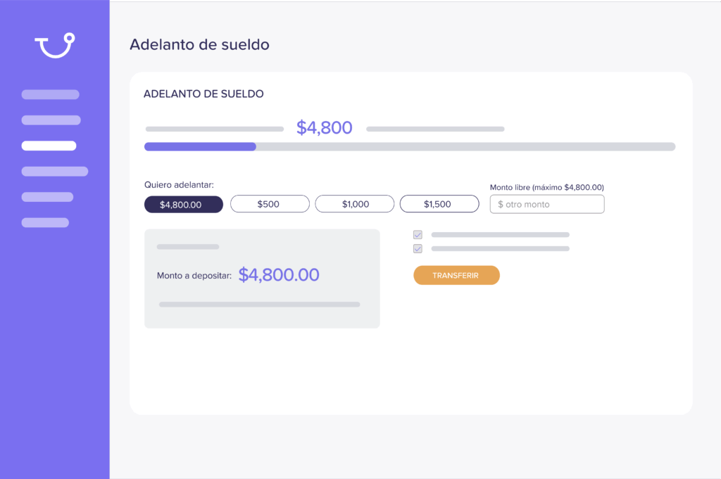Select the fourth sidebar menu placeholder

coord(55,172)
